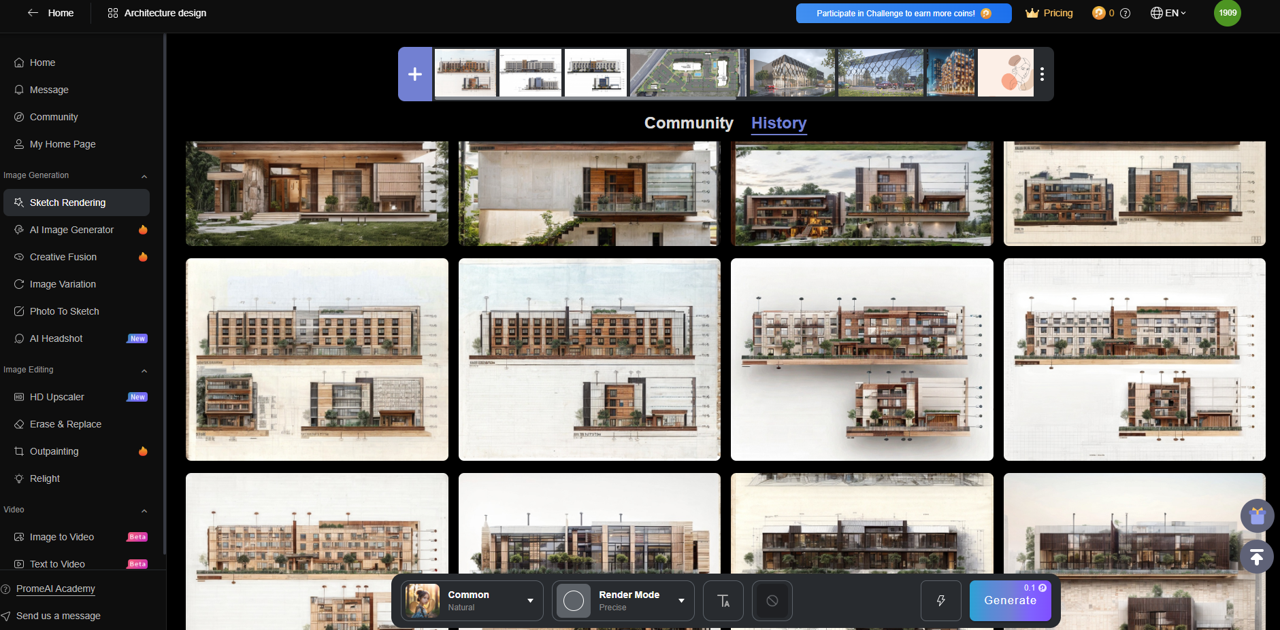1280x630 pixels.
Task: Open the PromeAI Academy link
Action: [55, 589]
